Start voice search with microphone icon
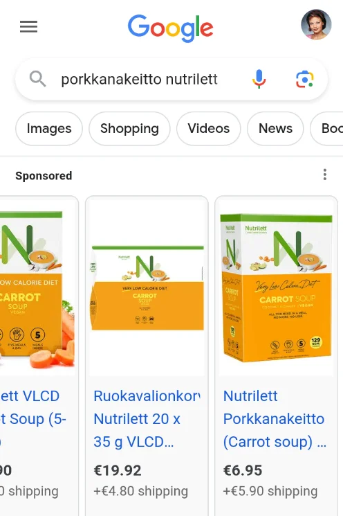The image size is (343, 516). tap(259, 79)
